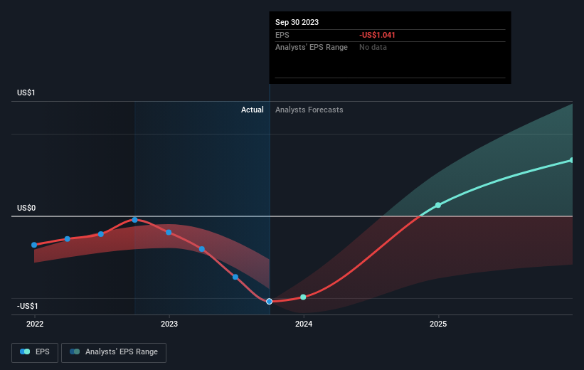Click the 2024 forecast data point
584x370 pixels.
[303, 297]
